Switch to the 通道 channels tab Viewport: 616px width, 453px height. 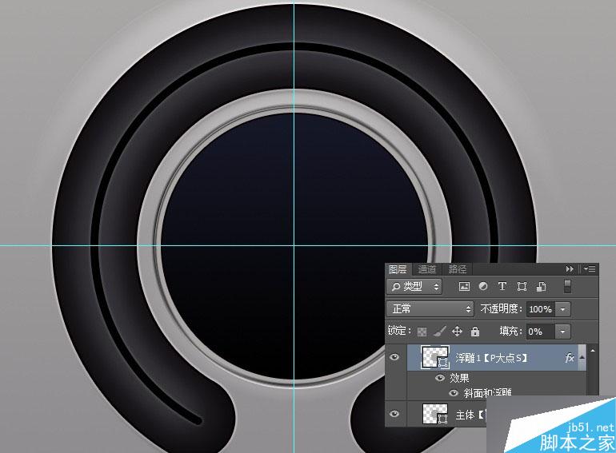click(427, 269)
